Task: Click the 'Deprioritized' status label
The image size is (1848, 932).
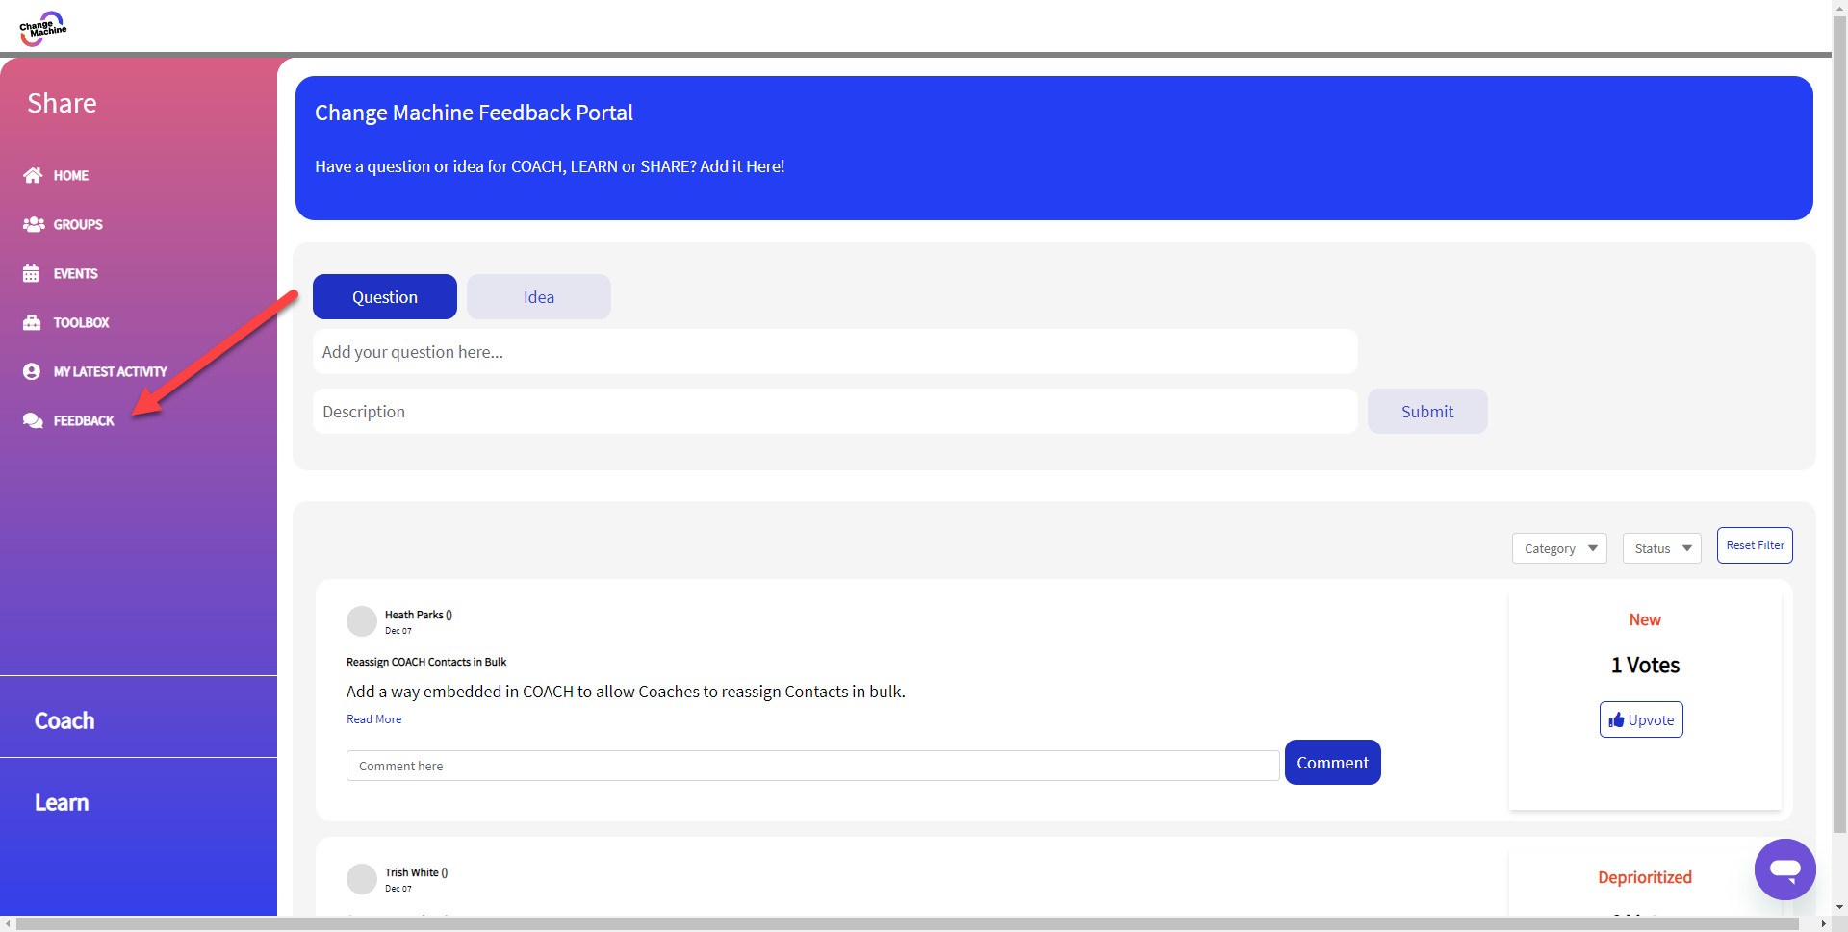Action: [1645, 877]
